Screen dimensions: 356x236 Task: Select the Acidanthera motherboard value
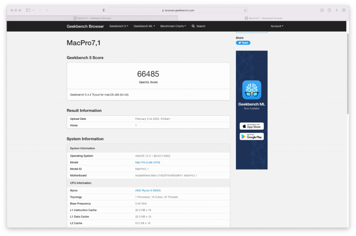(166, 175)
